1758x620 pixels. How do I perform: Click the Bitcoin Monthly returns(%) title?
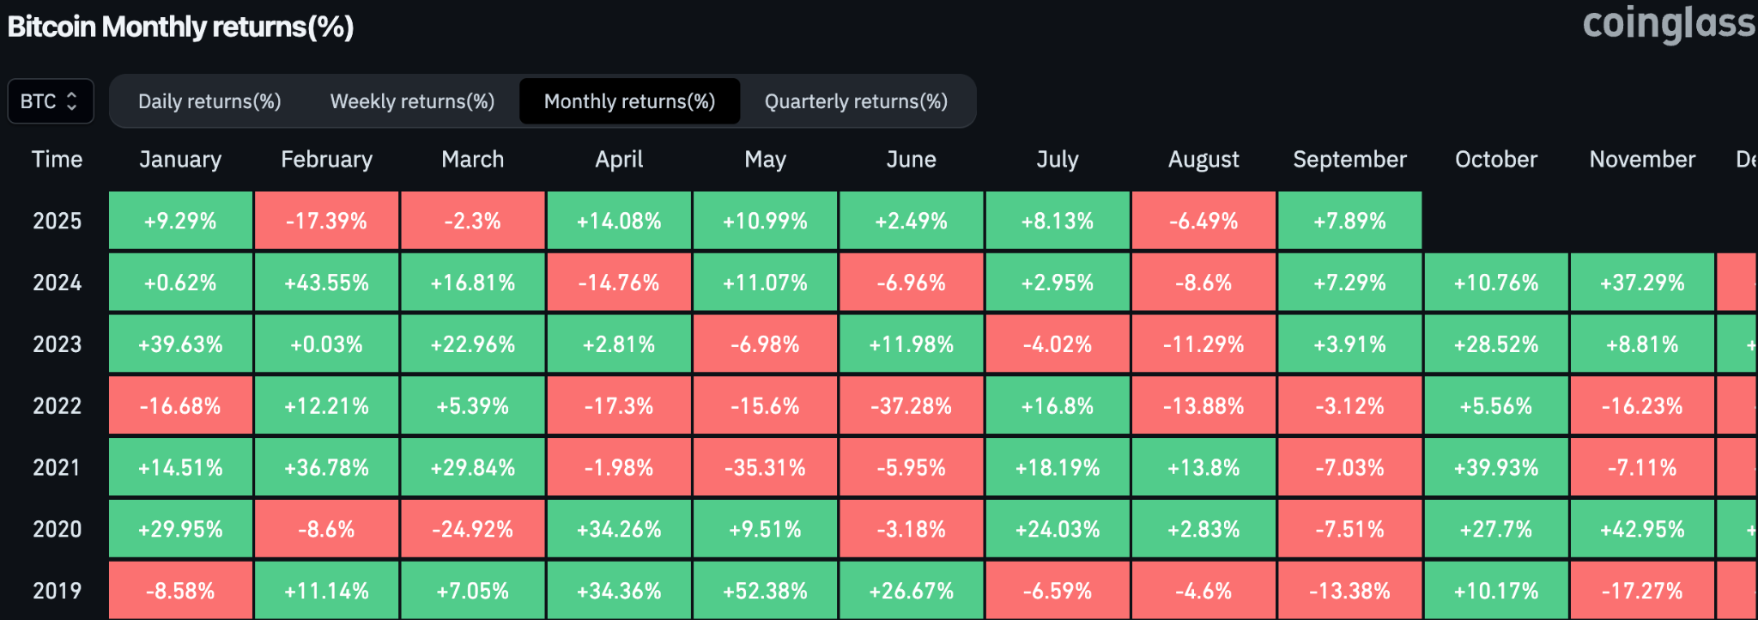tap(180, 27)
